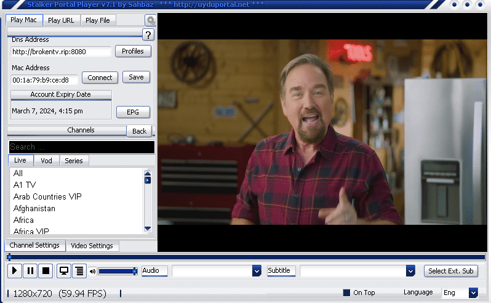This screenshot has height=303, width=491.
Task: Click the Play button
Action: click(x=15, y=271)
